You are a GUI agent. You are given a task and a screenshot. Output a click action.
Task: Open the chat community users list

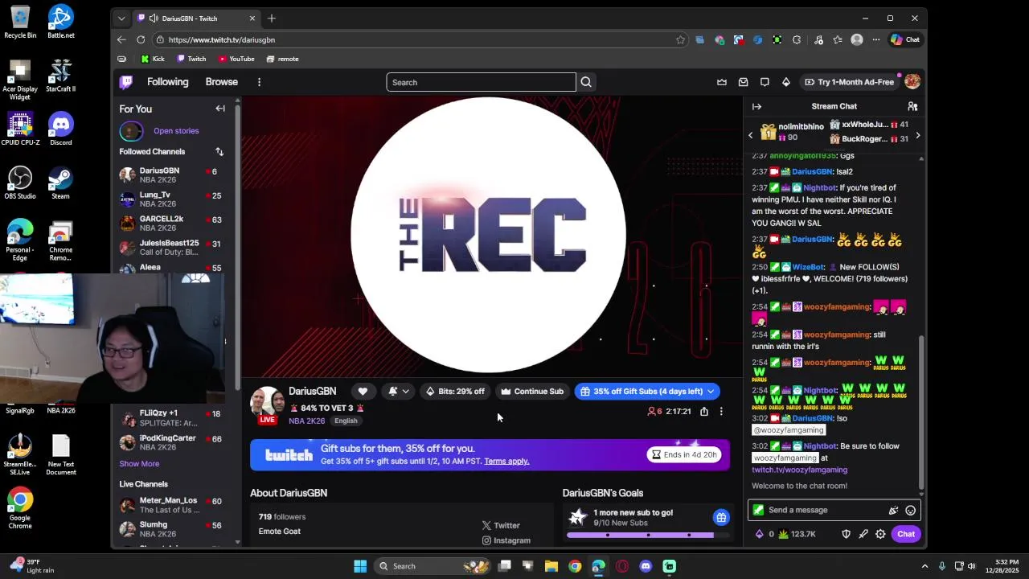click(x=912, y=106)
